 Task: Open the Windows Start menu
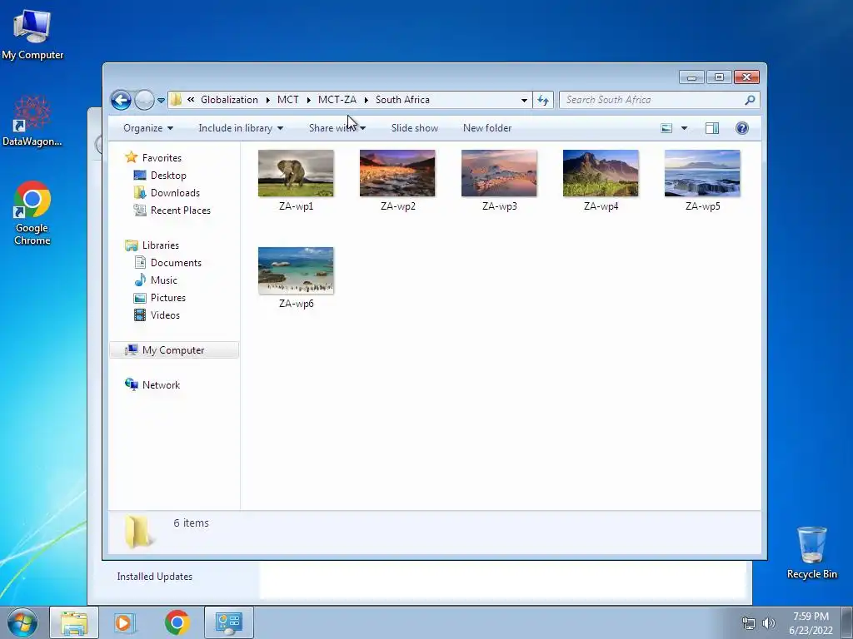(x=22, y=622)
